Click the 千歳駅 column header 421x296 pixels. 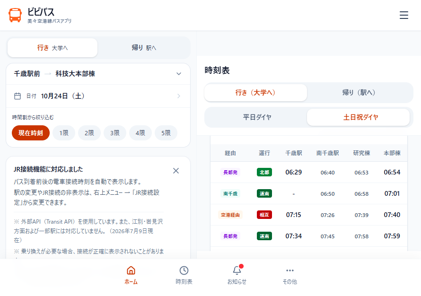tap(293, 153)
